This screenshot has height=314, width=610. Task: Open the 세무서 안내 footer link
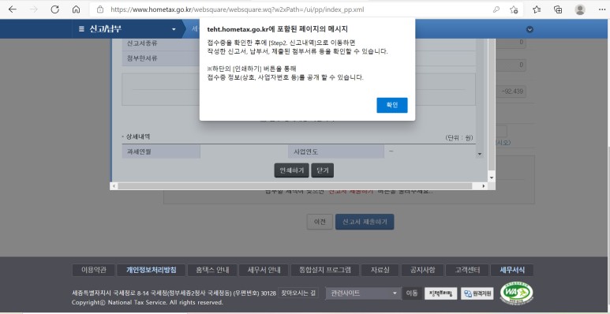(264, 270)
